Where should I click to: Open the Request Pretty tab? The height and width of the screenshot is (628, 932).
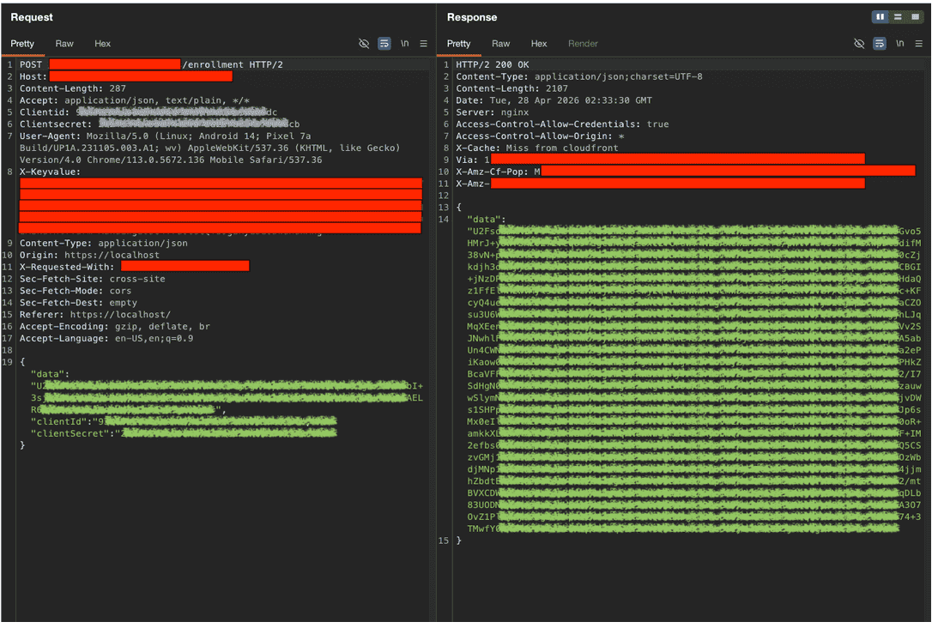coord(22,44)
